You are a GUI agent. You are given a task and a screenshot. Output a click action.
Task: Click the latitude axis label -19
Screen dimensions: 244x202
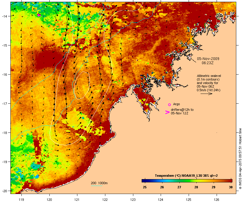coord(5,162)
